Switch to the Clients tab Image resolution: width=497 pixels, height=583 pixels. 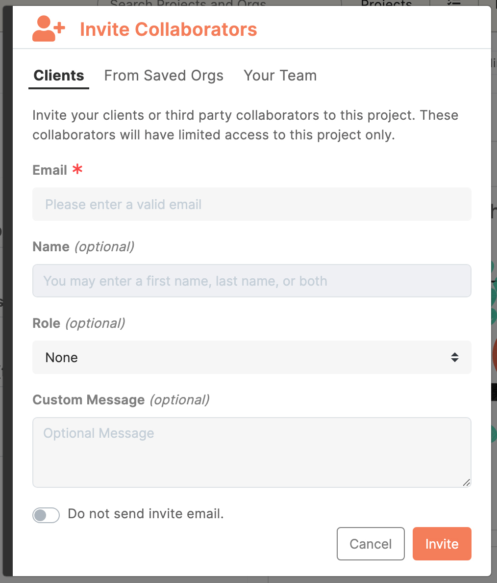59,76
